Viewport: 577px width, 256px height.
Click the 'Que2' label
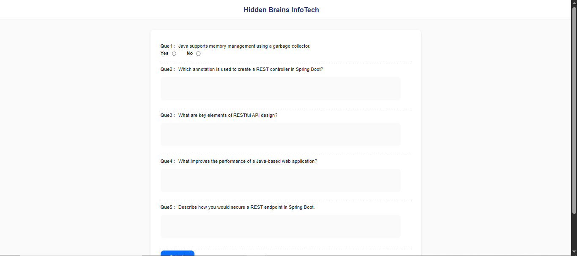167,69
